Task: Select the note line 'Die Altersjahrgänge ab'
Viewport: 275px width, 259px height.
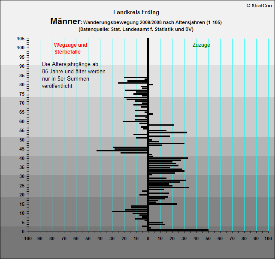Action: point(70,64)
